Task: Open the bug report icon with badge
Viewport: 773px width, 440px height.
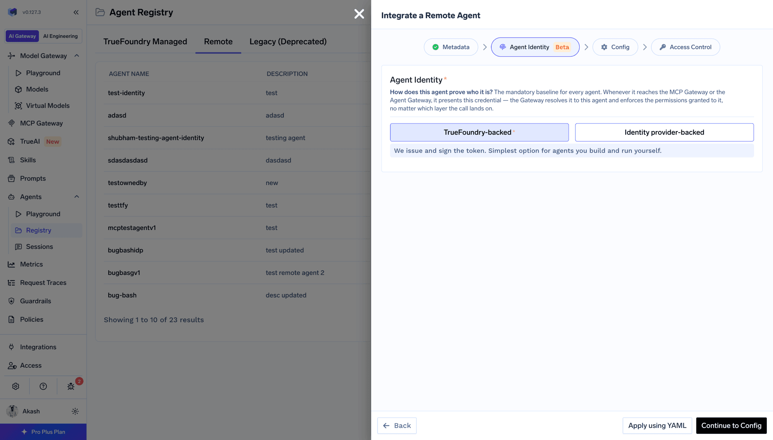Action: [x=71, y=386]
